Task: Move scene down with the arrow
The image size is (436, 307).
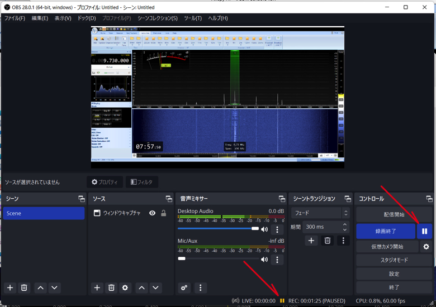Action: (54, 288)
